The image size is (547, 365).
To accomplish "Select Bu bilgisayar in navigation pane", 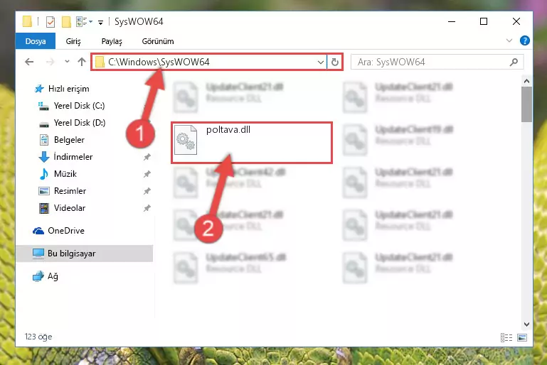I will point(71,254).
